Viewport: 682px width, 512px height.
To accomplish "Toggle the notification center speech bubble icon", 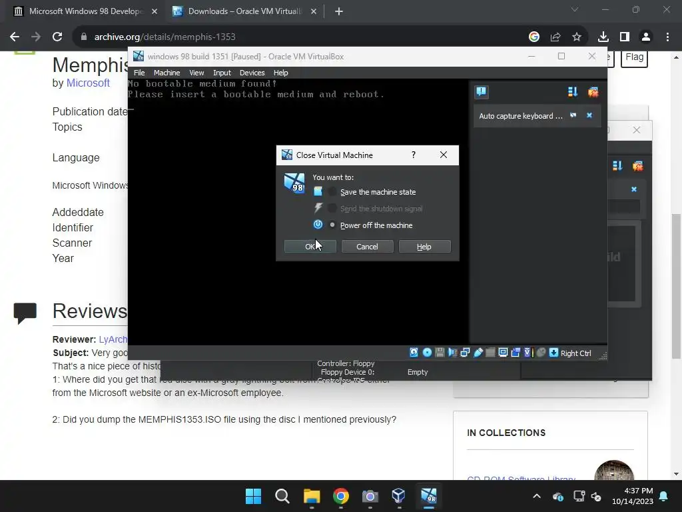I will 481,91.
